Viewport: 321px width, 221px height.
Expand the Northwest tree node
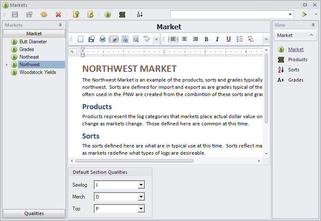6,65
